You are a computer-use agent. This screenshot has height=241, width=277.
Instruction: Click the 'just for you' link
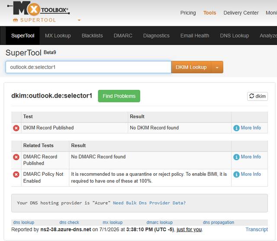click(x=189, y=229)
